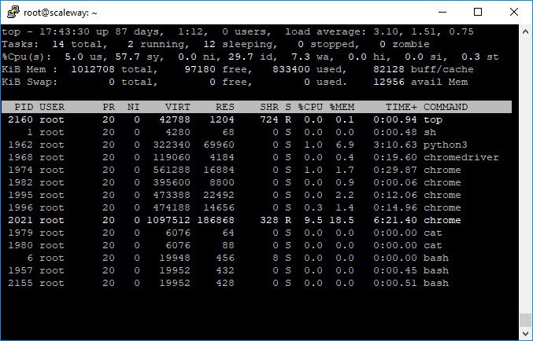Click the '0 zombie' text
This screenshot has height=341, width=533.
405,44
